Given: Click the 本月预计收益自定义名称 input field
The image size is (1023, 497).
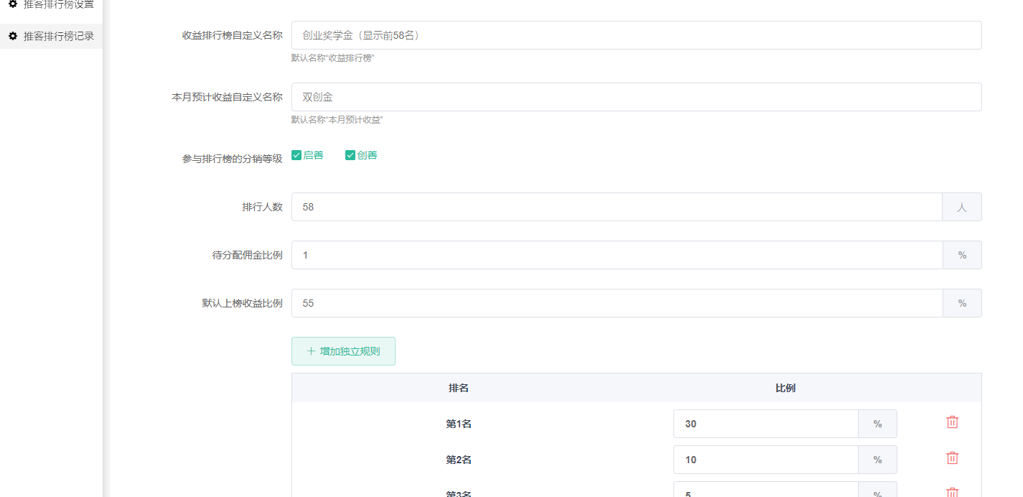Looking at the screenshot, I should pos(636,97).
